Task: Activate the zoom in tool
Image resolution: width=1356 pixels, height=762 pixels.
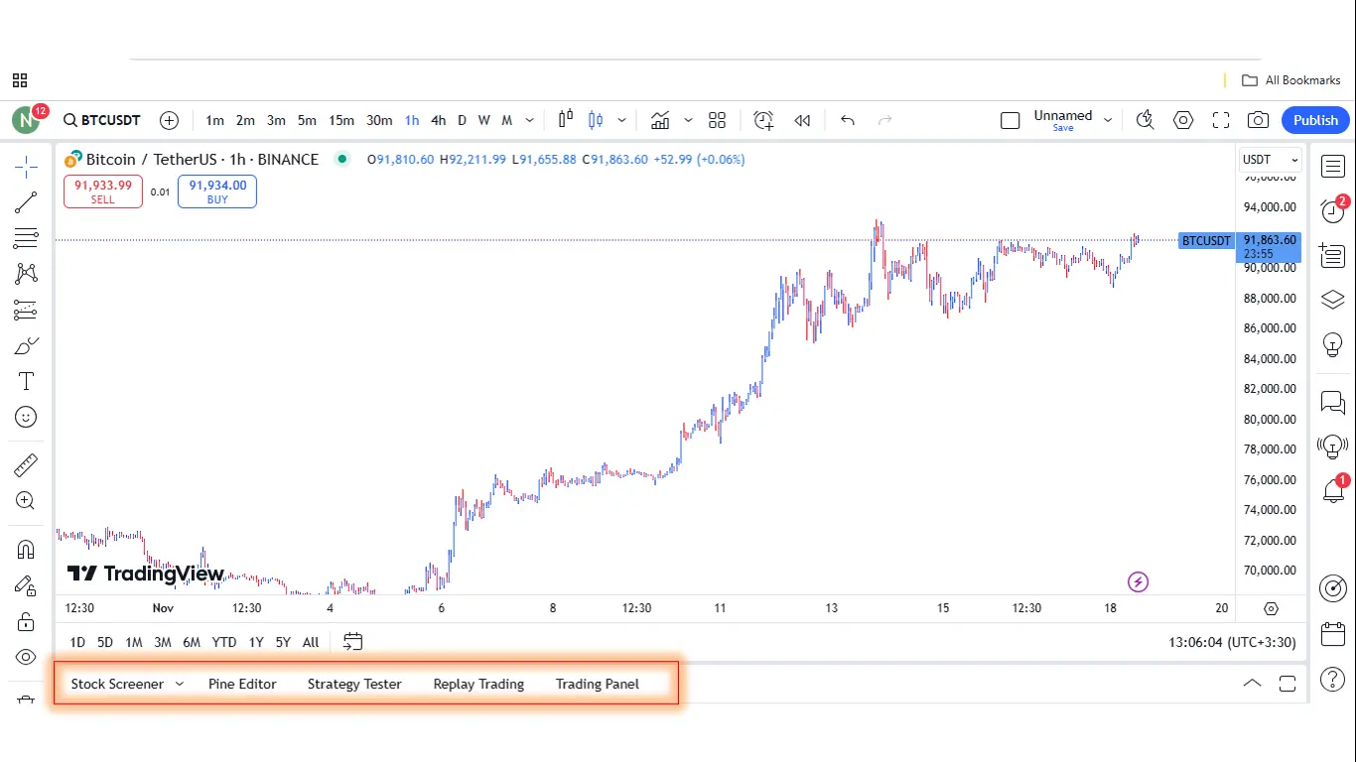Action: click(x=26, y=501)
